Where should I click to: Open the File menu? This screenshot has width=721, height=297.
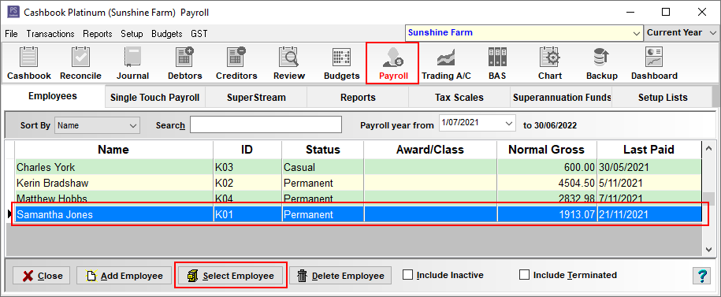click(11, 34)
